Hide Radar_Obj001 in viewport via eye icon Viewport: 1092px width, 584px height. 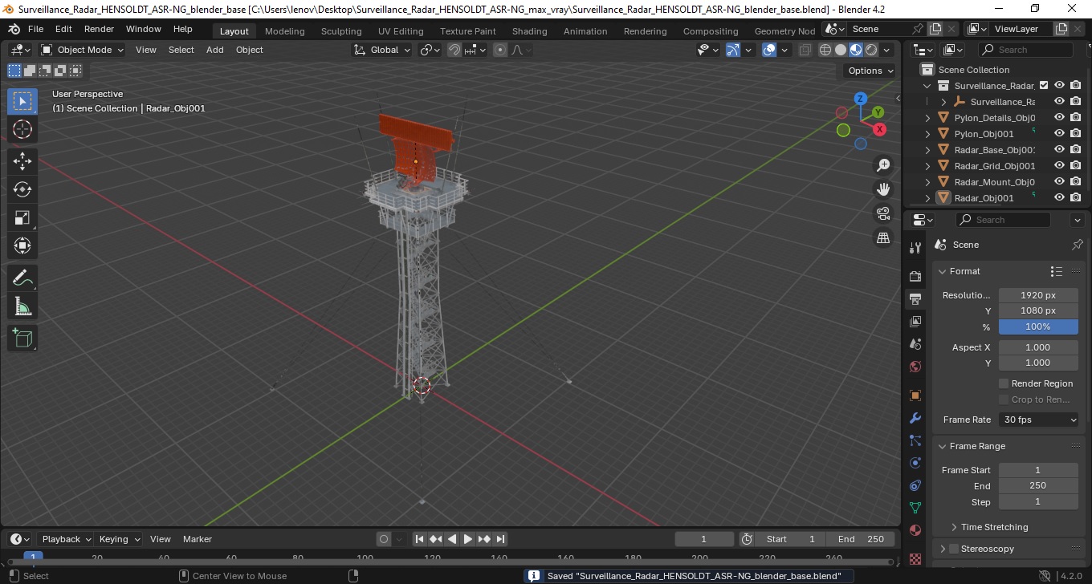(1059, 197)
